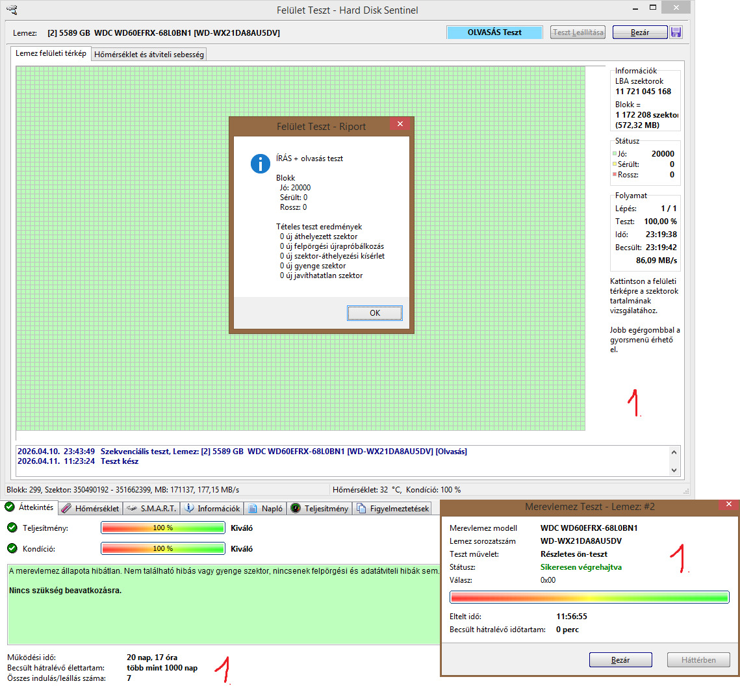Click the green disk surface map grid
The height and width of the screenshot is (690, 740).
(301, 248)
